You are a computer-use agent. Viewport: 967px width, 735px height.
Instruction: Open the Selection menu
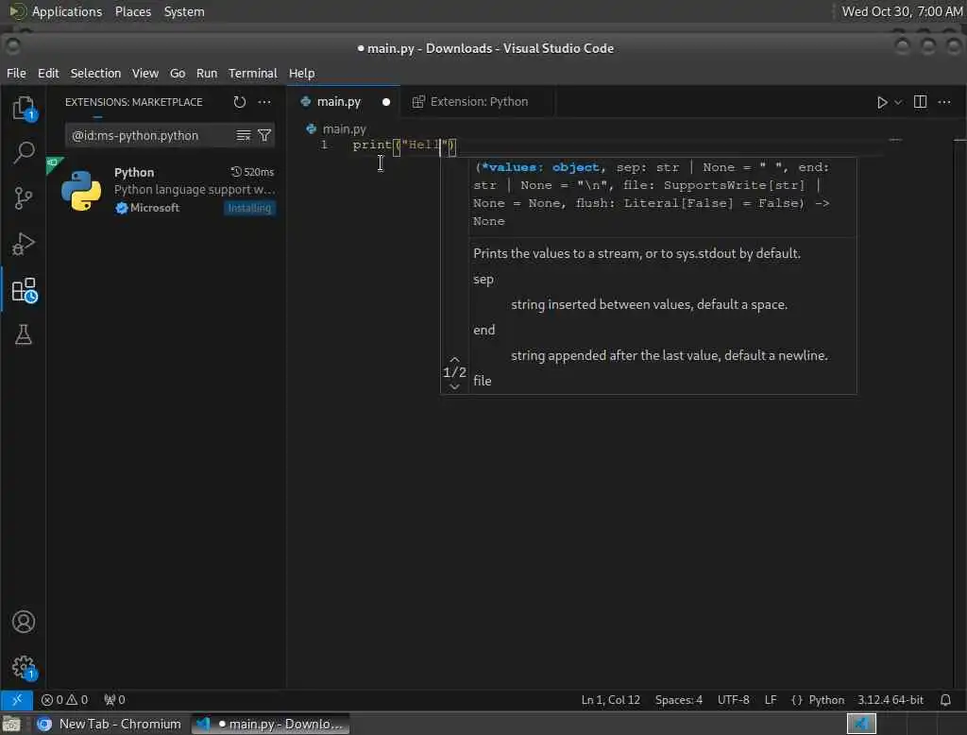pyautogui.click(x=95, y=73)
